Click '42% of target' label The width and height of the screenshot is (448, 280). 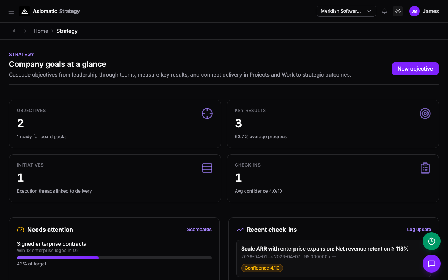coord(31,264)
